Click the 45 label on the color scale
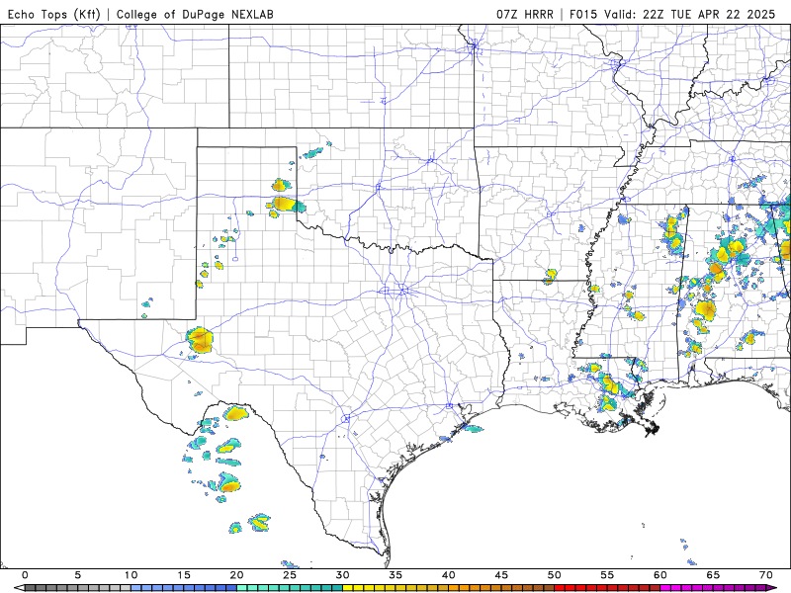This screenshot has width=791, height=593. pyautogui.click(x=501, y=575)
